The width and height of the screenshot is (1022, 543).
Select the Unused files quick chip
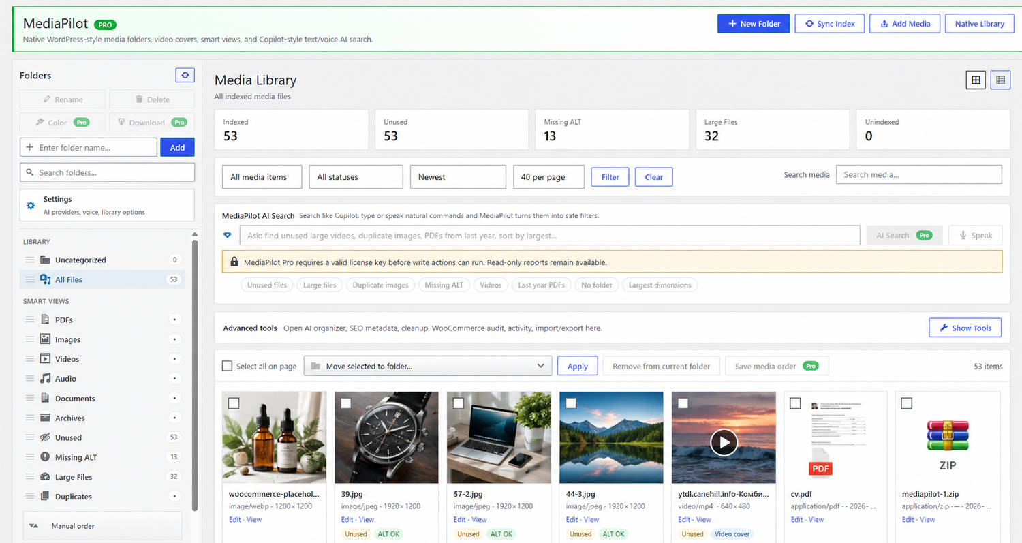[267, 285]
